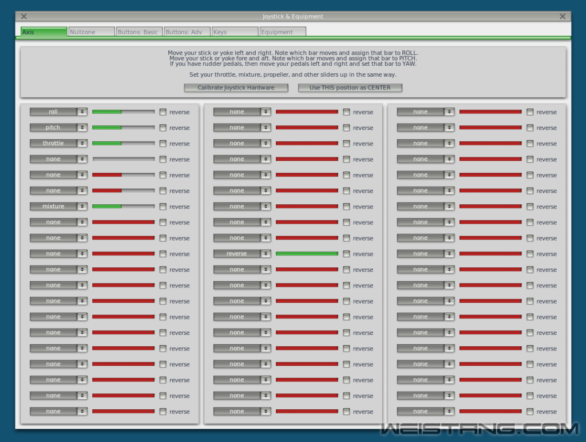Show the Equipment tab
Screen dimensions: 586x442
pos(283,32)
